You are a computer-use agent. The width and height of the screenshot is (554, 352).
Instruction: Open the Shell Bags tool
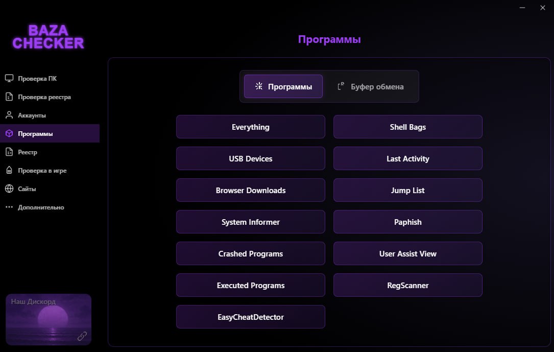[x=407, y=127]
